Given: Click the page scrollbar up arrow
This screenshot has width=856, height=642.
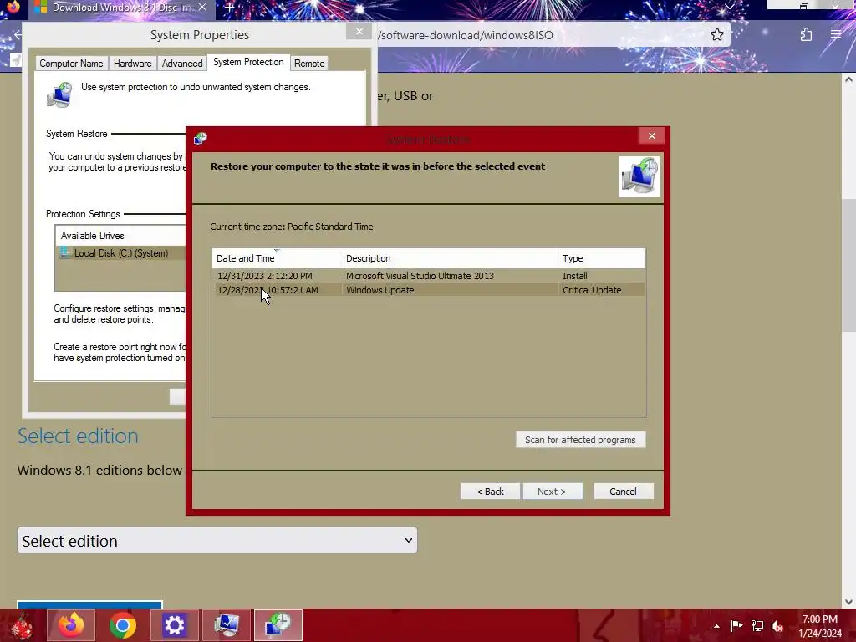Looking at the screenshot, I should coord(849,79).
